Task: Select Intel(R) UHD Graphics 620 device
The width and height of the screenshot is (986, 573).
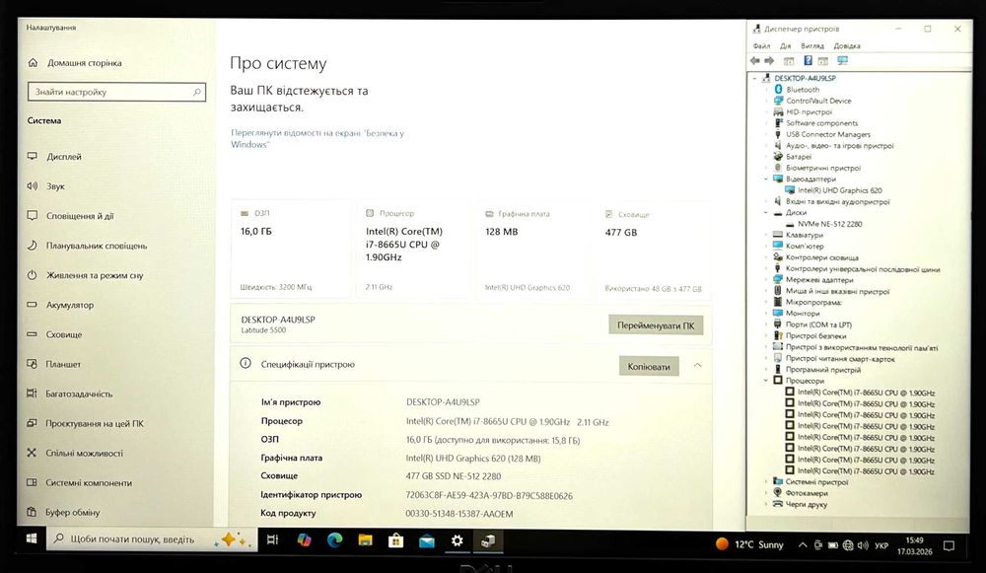Action: 839,190
